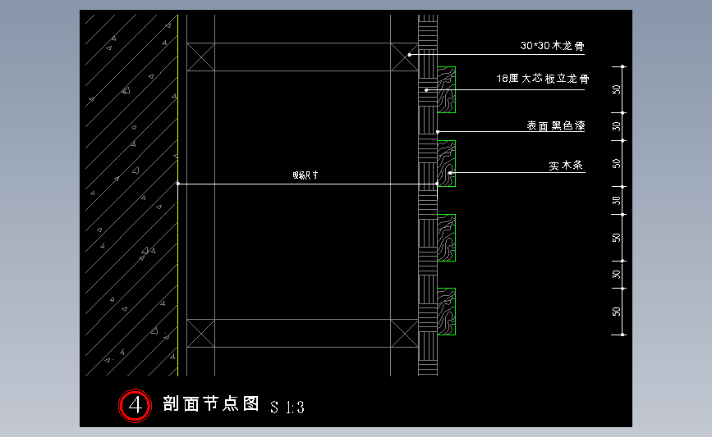Select the "剖面节点图" drawing title
Screen dimensions: 712x437
[211, 403]
